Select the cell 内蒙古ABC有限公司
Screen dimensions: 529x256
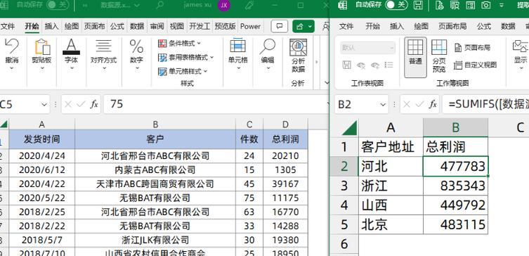click(155, 170)
